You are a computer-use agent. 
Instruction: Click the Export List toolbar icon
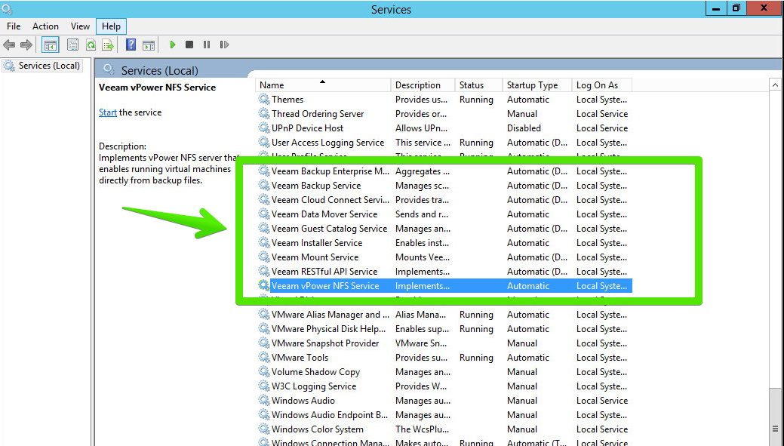point(108,45)
